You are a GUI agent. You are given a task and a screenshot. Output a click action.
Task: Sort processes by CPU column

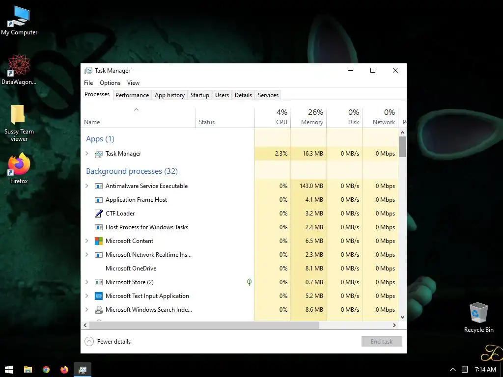point(273,117)
